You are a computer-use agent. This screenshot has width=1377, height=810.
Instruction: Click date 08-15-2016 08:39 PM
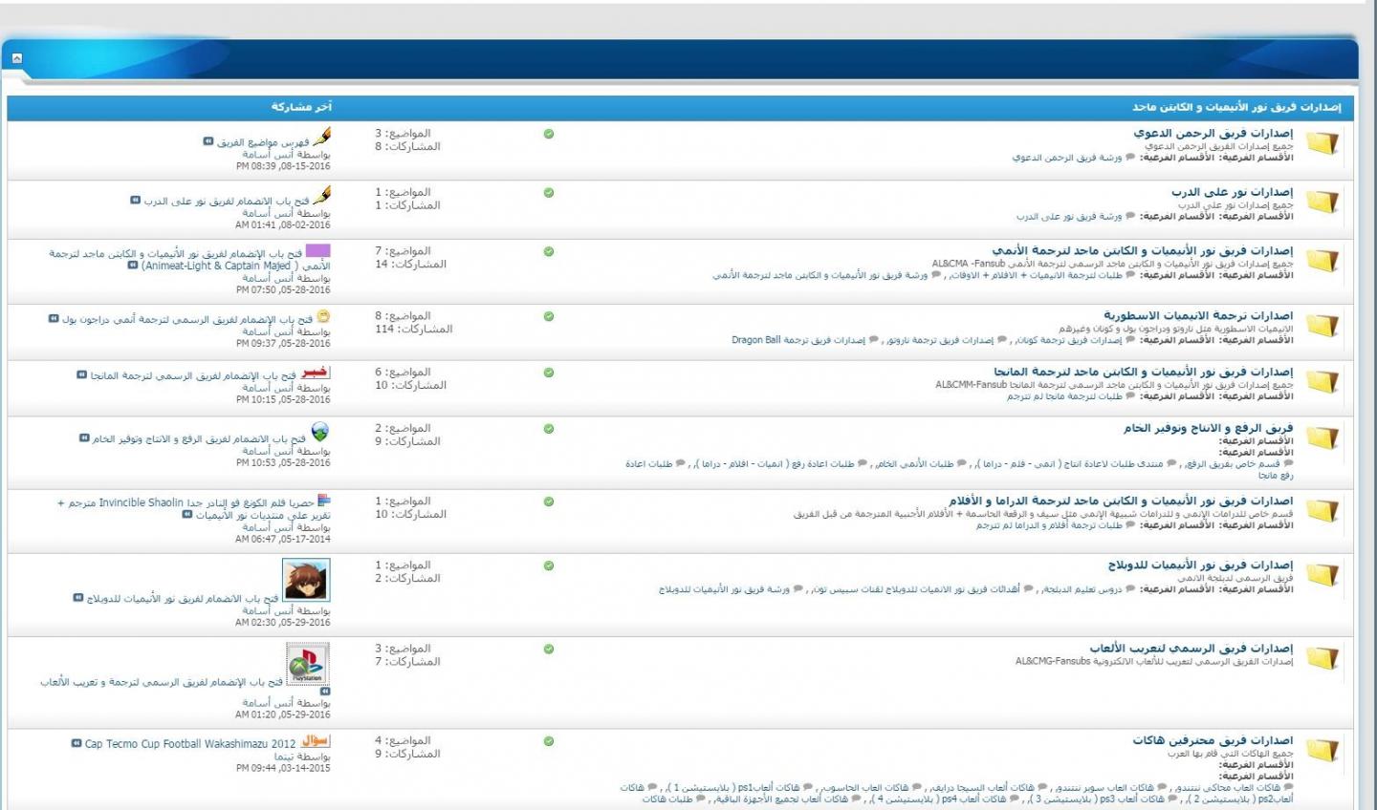pyautogui.click(x=283, y=166)
